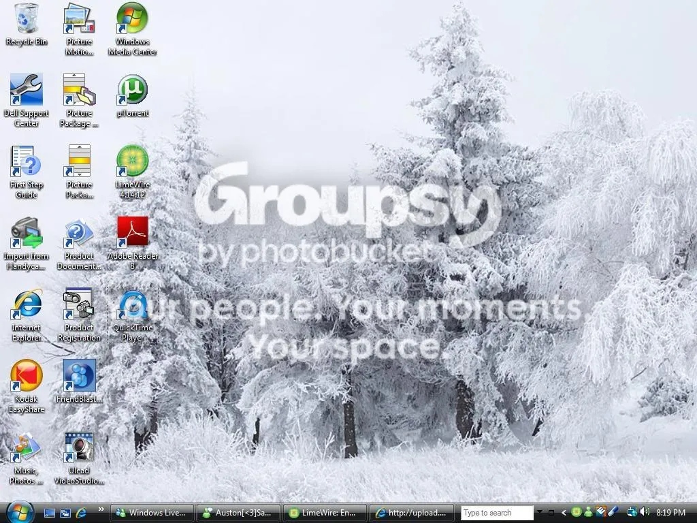Image resolution: width=697 pixels, height=523 pixels.
Task: Switch to Windows Live taskbar button
Action: tap(152, 513)
